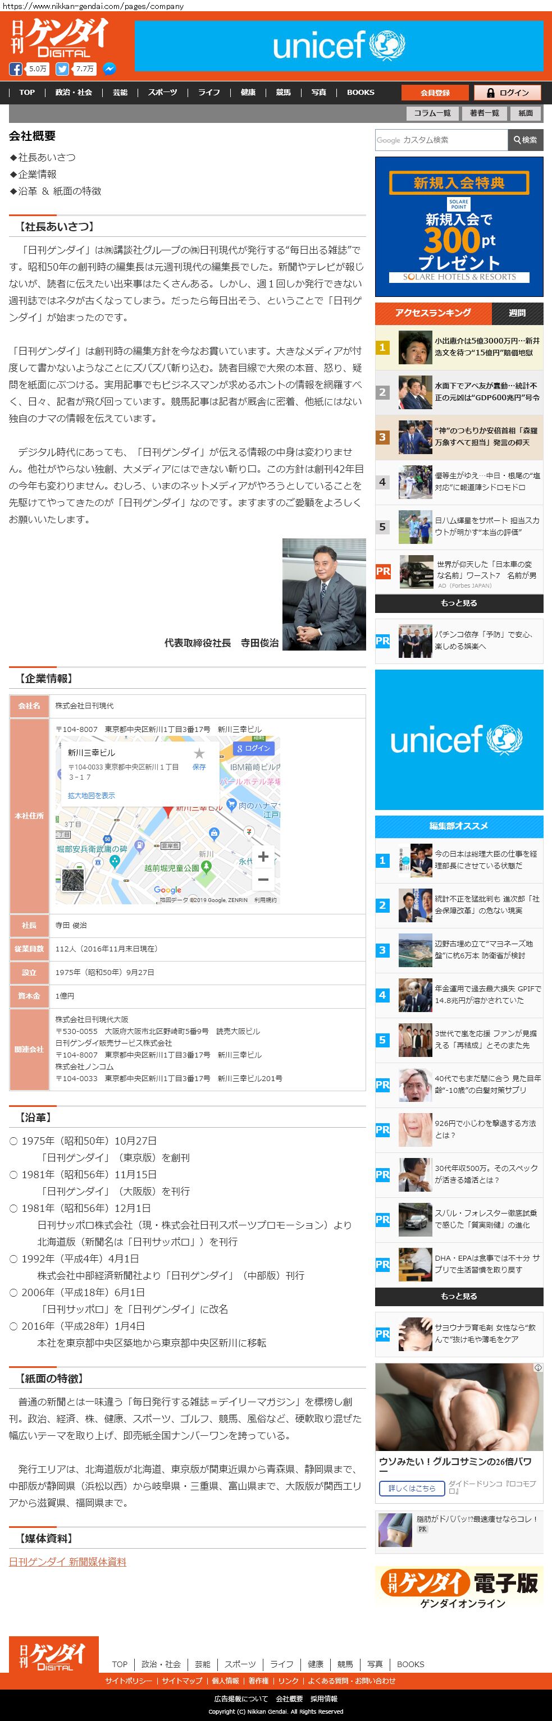Click the SOLARE 300pt 新規入会特典 ad banner

coord(459,226)
